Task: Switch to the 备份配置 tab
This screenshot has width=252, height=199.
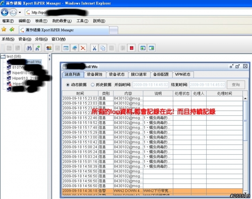Action: click(x=161, y=75)
